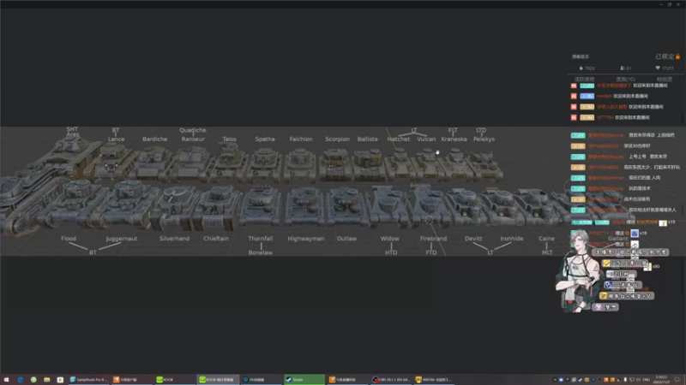Image resolution: width=686 pixels, height=385 pixels.
Task: Click the Falchion tank label
Action: coord(301,139)
